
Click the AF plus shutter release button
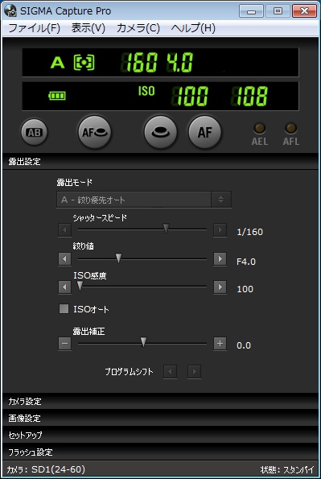point(95,132)
